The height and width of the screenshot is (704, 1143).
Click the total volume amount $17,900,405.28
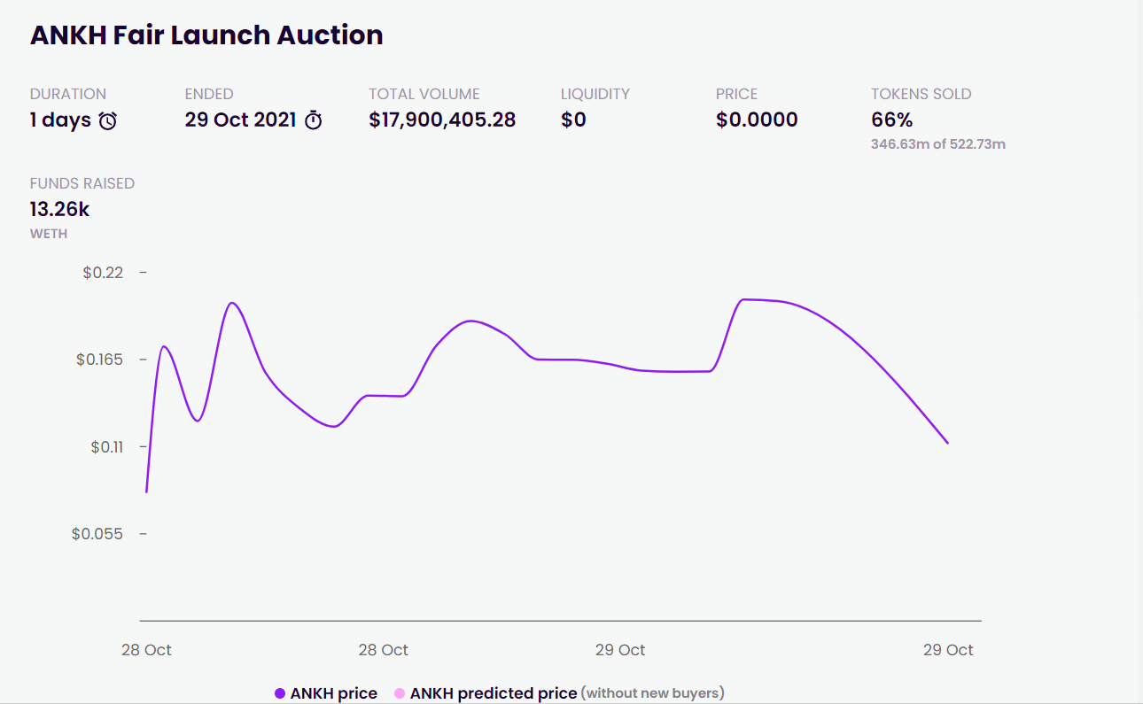[x=442, y=120]
